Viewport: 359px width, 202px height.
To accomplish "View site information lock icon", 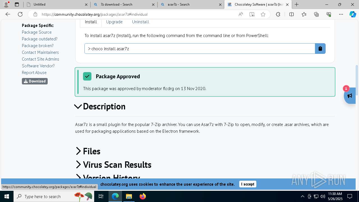I will (x=35, y=14).
